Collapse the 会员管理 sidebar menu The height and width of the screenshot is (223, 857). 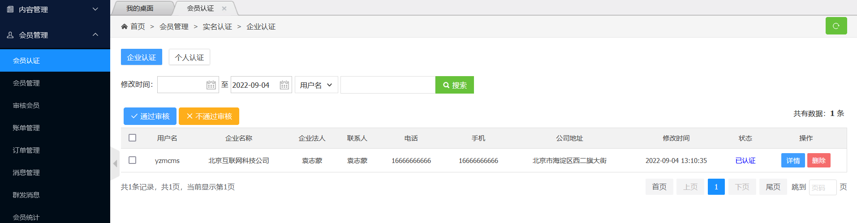pos(55,35)
